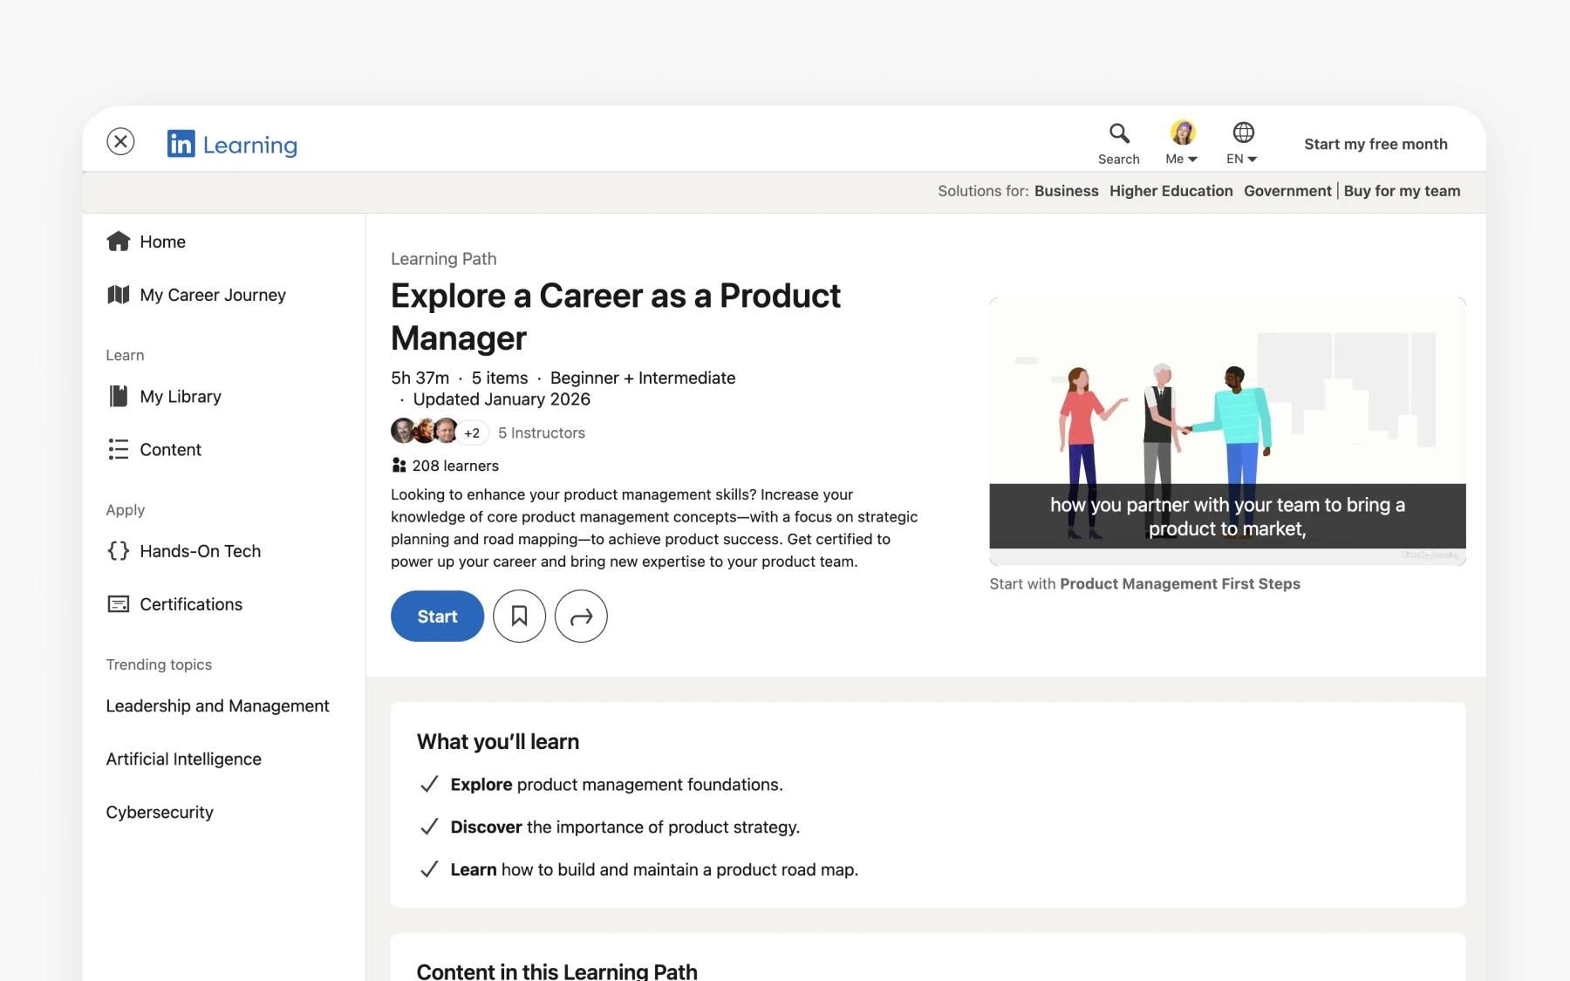Screen dimensions: 1570x981
Task: Click the blue Start button
Action: 437,617
